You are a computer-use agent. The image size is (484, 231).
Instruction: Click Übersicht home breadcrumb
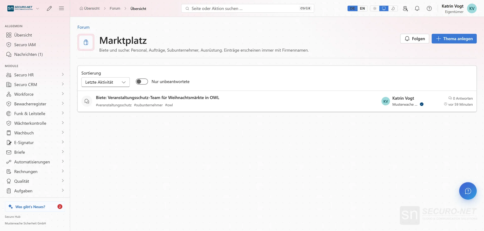(89, 8)
